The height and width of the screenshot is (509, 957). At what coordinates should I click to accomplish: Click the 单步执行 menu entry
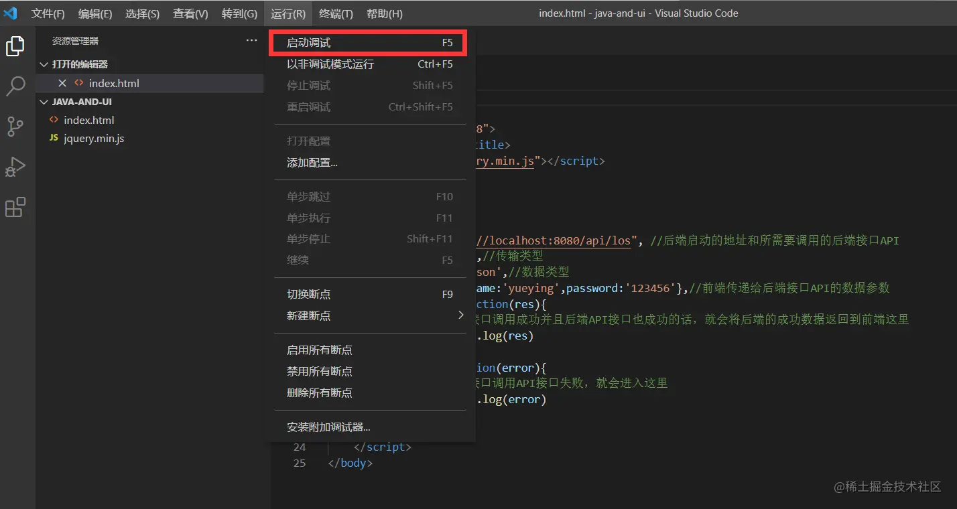coord(370,218)
